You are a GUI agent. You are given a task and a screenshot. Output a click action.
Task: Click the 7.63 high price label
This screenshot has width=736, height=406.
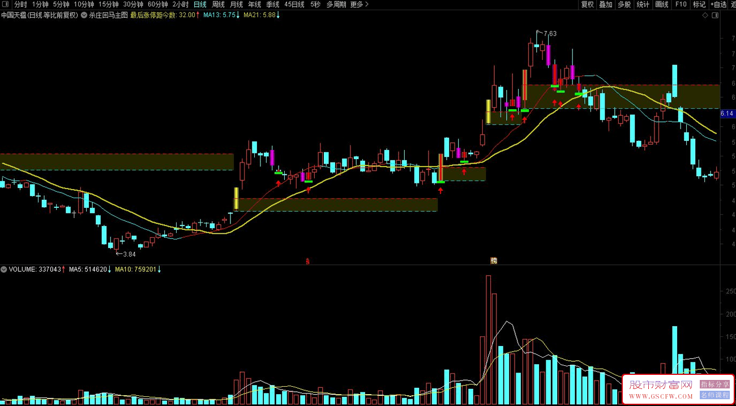click(550, 33)
